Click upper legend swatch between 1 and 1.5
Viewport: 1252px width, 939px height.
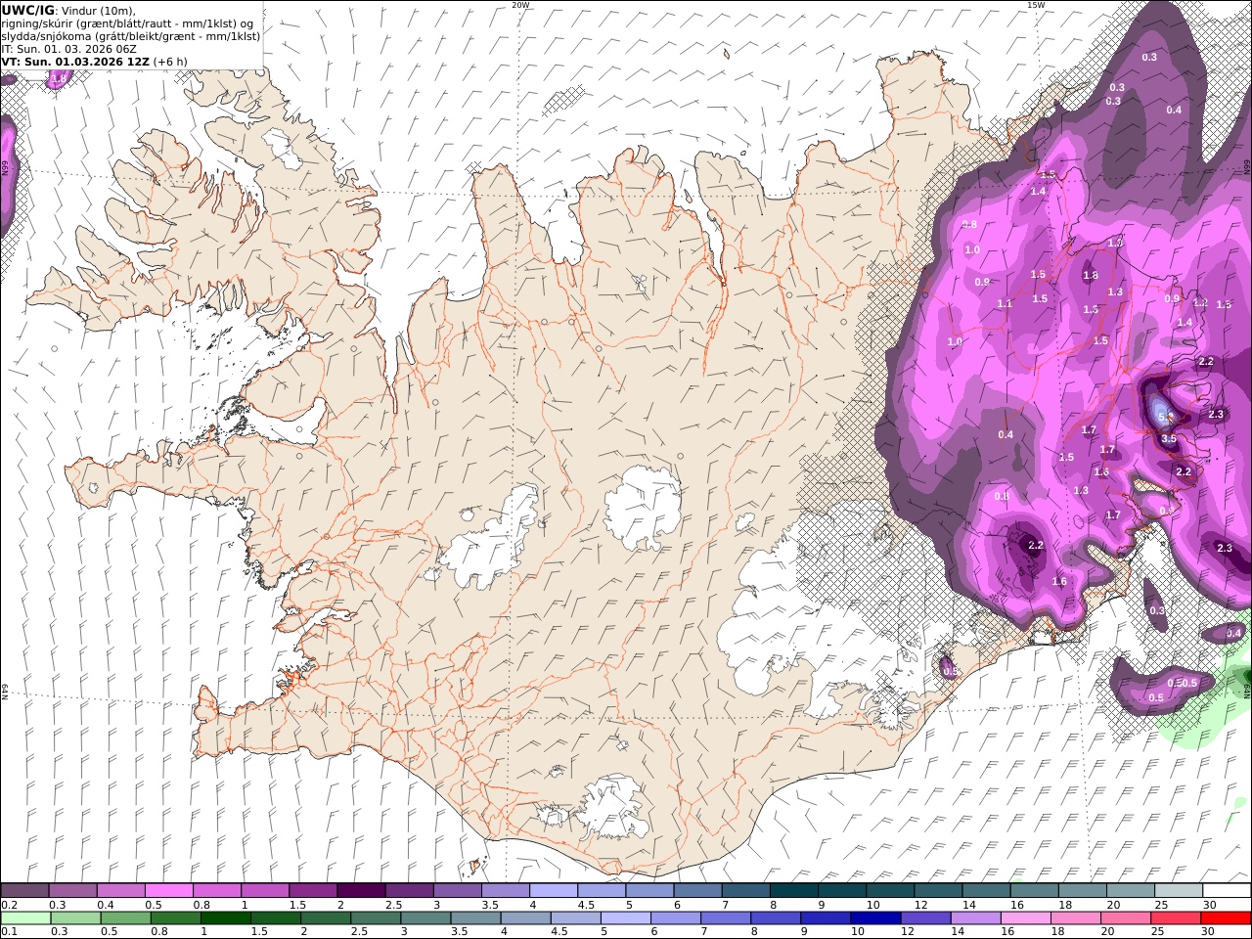click(265, 890)
